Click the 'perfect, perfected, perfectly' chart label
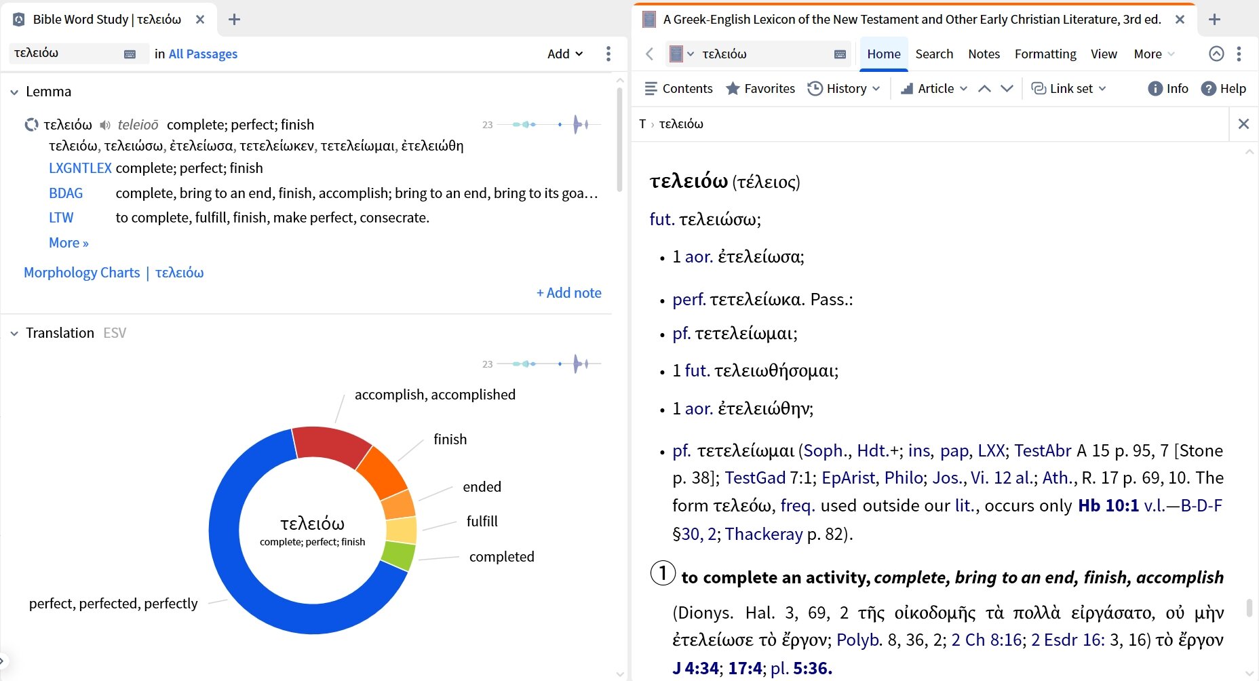This screenshot has width=1259, height=681. 113,604
